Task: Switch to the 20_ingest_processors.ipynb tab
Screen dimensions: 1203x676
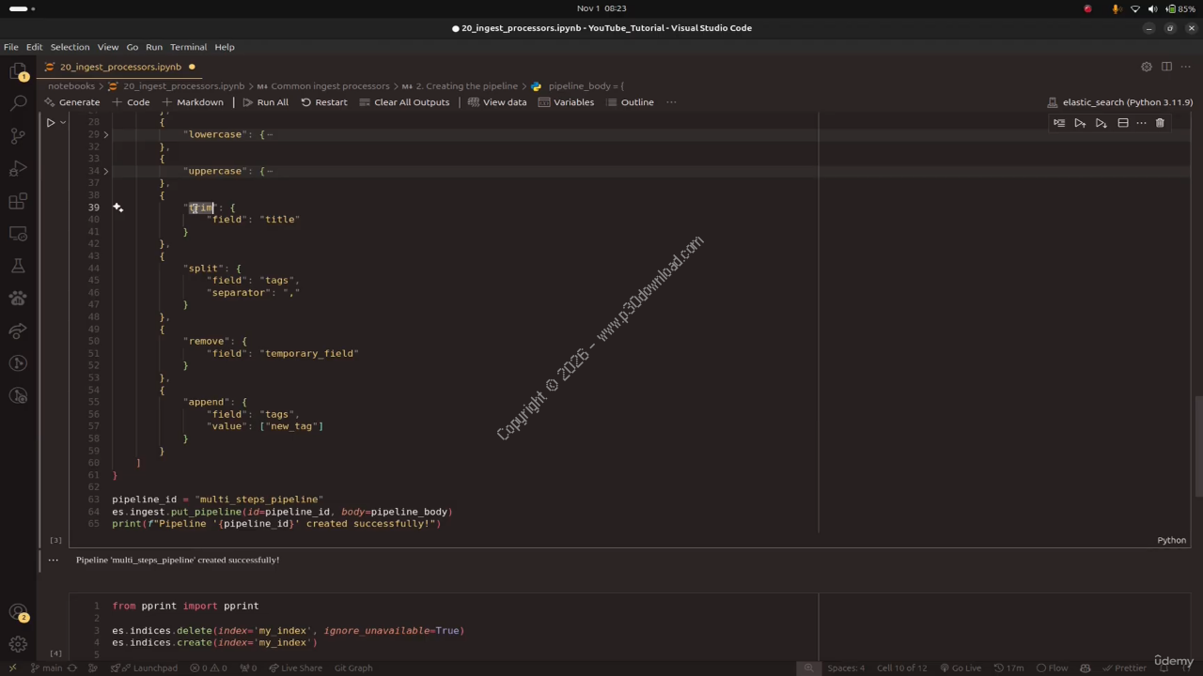Action: pos(120,67)
